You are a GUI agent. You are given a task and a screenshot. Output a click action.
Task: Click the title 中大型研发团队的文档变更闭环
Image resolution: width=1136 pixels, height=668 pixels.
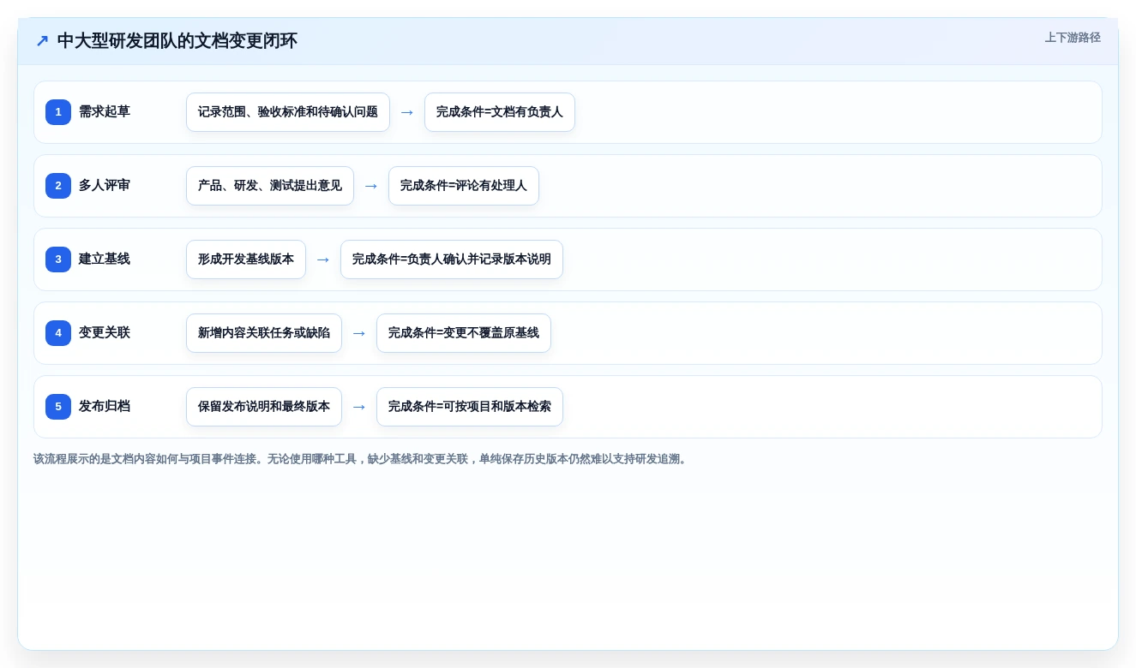pos(177,41)
